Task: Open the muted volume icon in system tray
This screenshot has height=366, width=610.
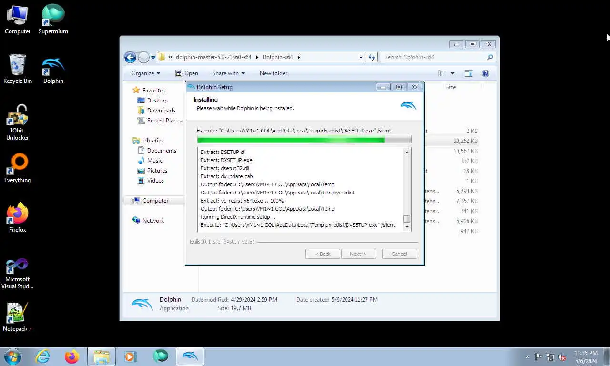Action: 562,356
